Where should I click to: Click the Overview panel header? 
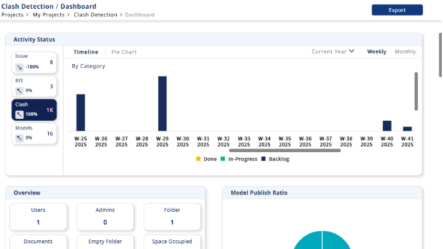click(105, 193)
